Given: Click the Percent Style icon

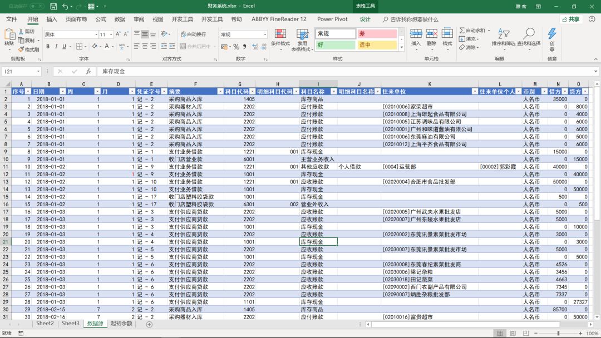Looking at the screenshot, I should 236,47.
